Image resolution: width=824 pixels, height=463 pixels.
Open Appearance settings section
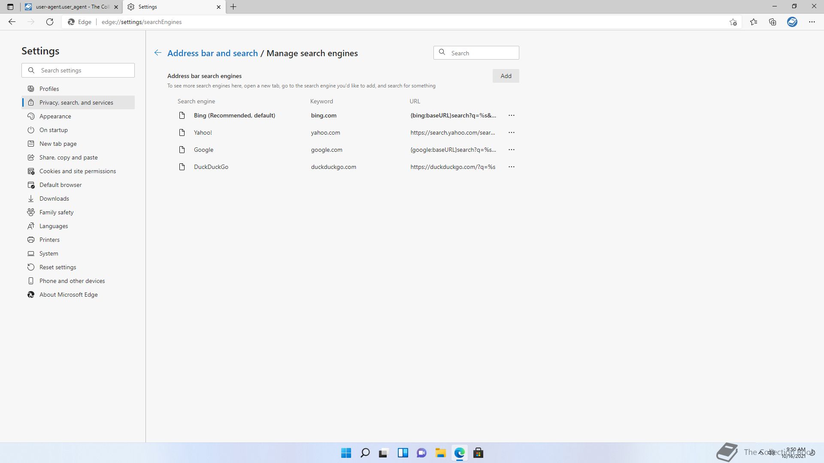[x=78, y=116]
